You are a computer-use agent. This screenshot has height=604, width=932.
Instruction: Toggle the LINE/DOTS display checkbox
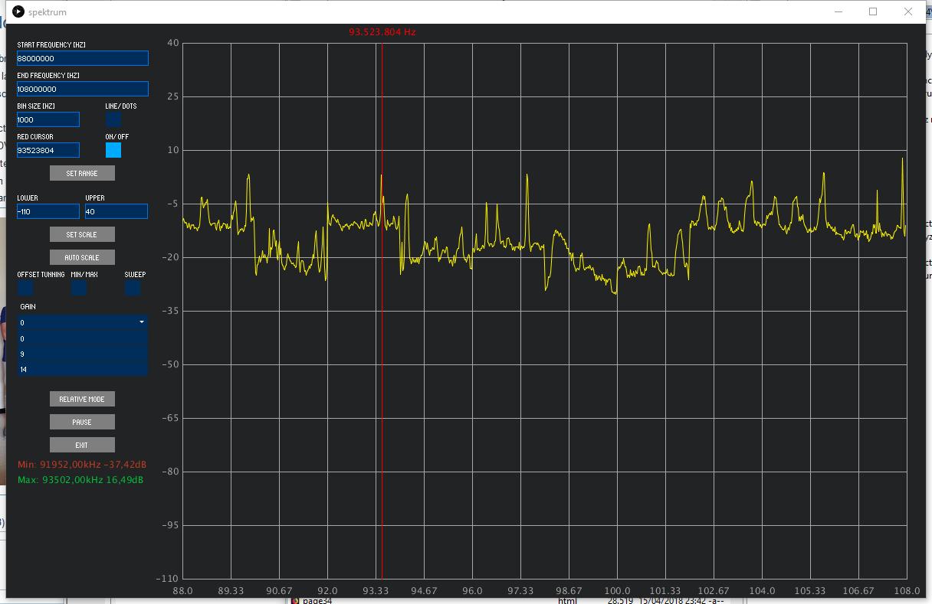[113, 119]
